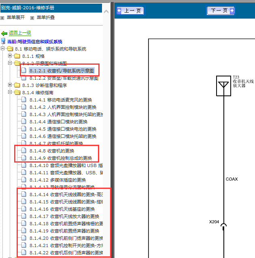
Task: Click the list icon beside 菜单折叠
Action: [x=32, y=18]
